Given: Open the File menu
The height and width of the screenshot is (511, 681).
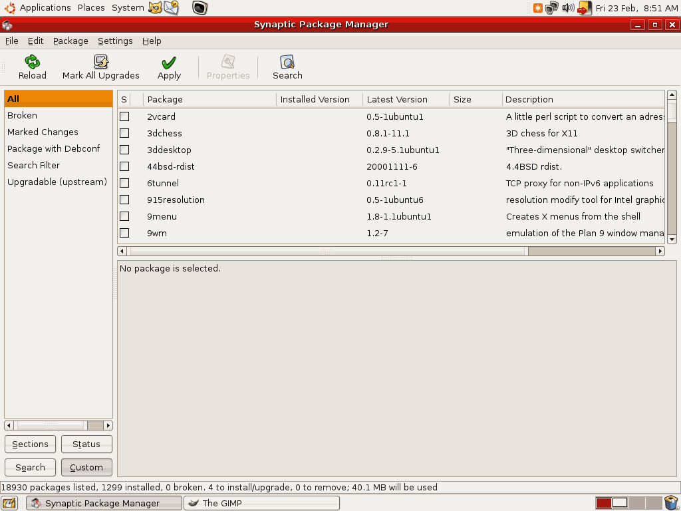Looking at the screenshot, I should click(12, 41).
